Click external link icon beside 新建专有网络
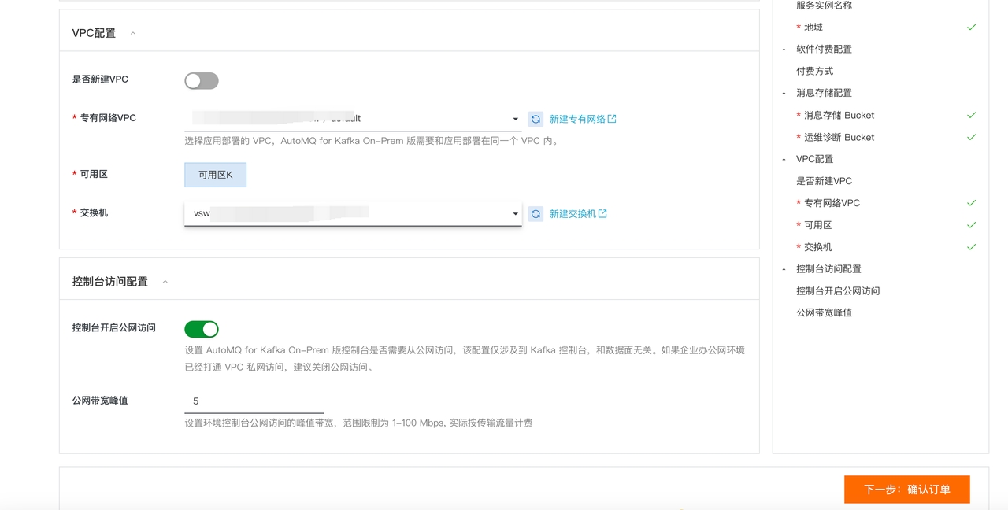Image resolution: width=1008 pixels, height=510 pixels. (x=612, y=119)
